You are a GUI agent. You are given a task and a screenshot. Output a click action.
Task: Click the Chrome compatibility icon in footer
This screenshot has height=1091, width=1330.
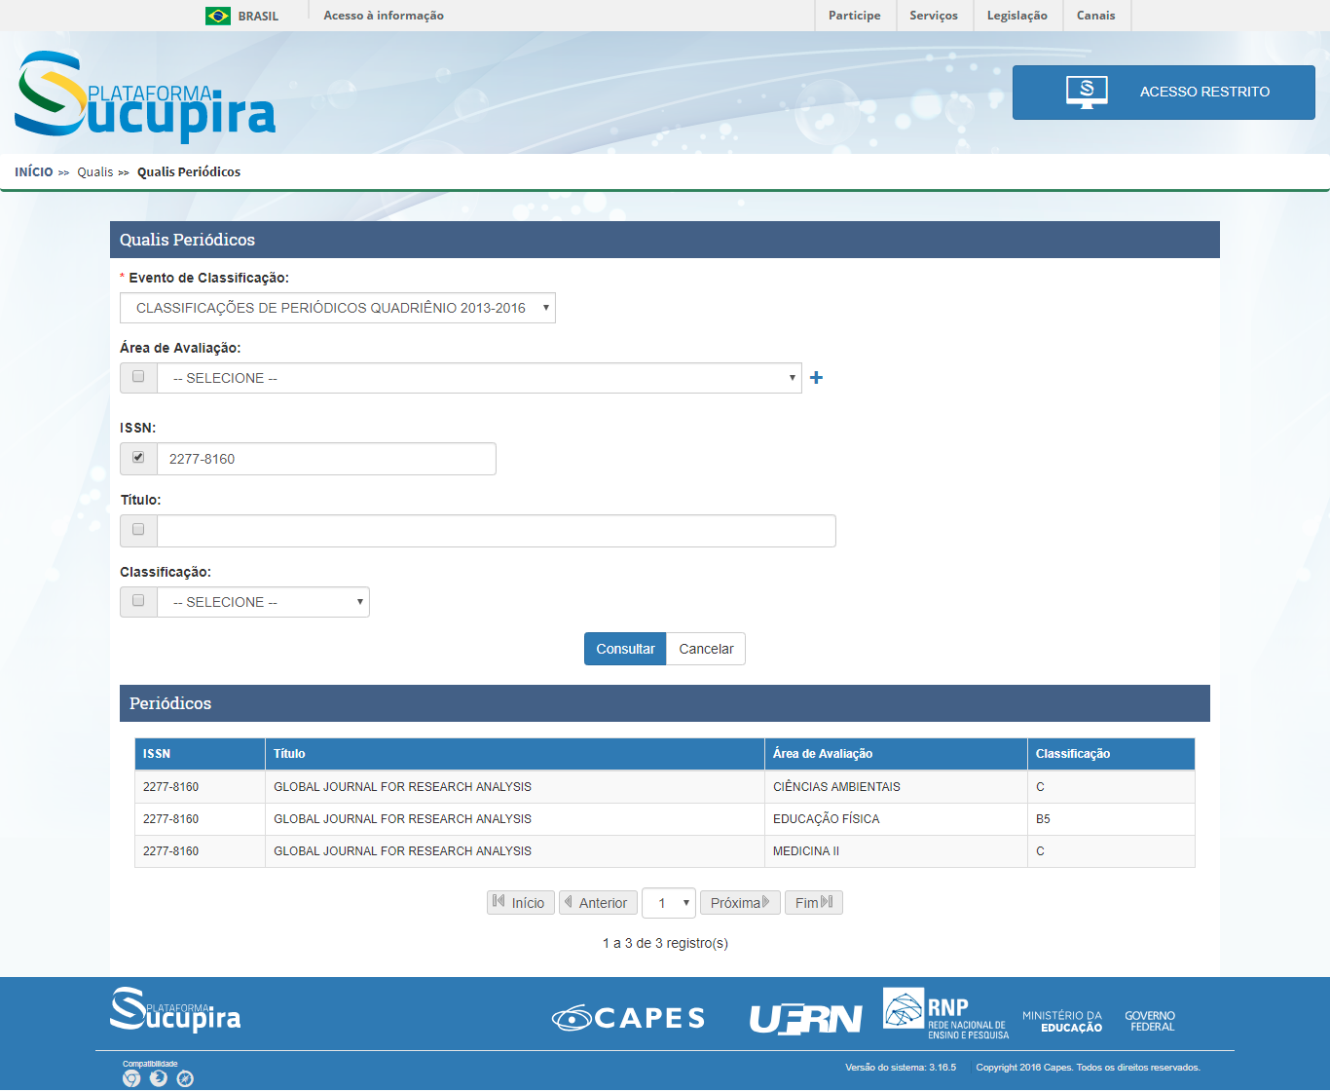[131, 1078]
